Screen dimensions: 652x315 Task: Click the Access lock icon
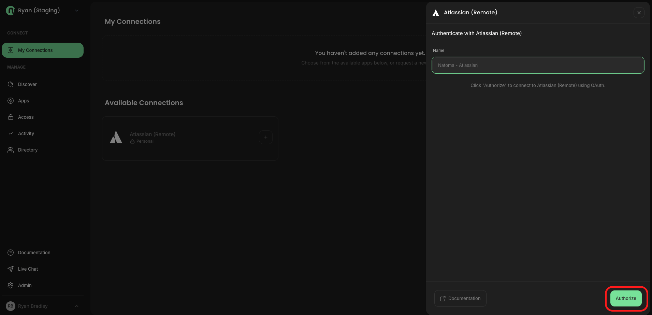click(11, 117)
